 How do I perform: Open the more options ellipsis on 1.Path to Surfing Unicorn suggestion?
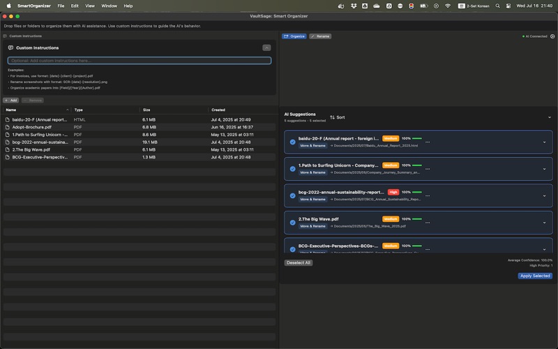428,169
